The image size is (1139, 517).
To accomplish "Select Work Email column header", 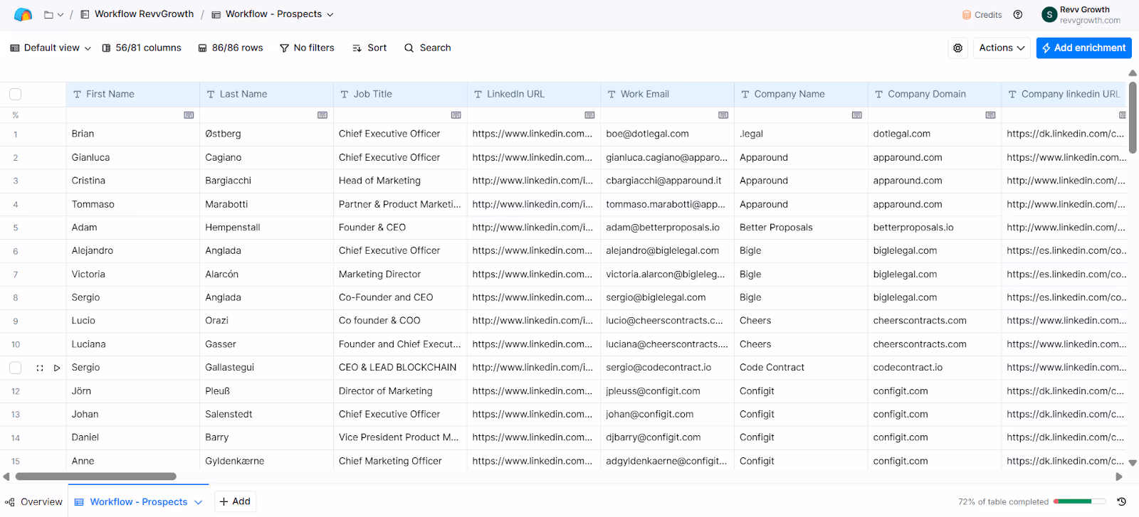I will tap(667, 94).
